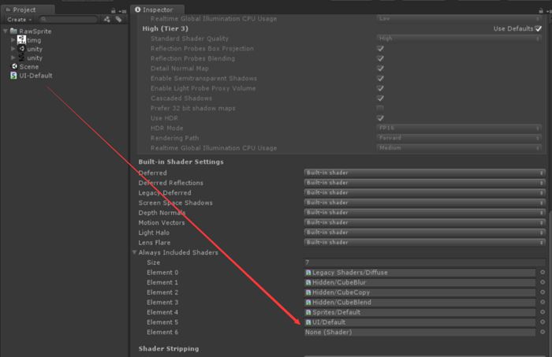552x357 pixels.
Task: Open the Deferred shader dropdown
Action: (424, 173)
